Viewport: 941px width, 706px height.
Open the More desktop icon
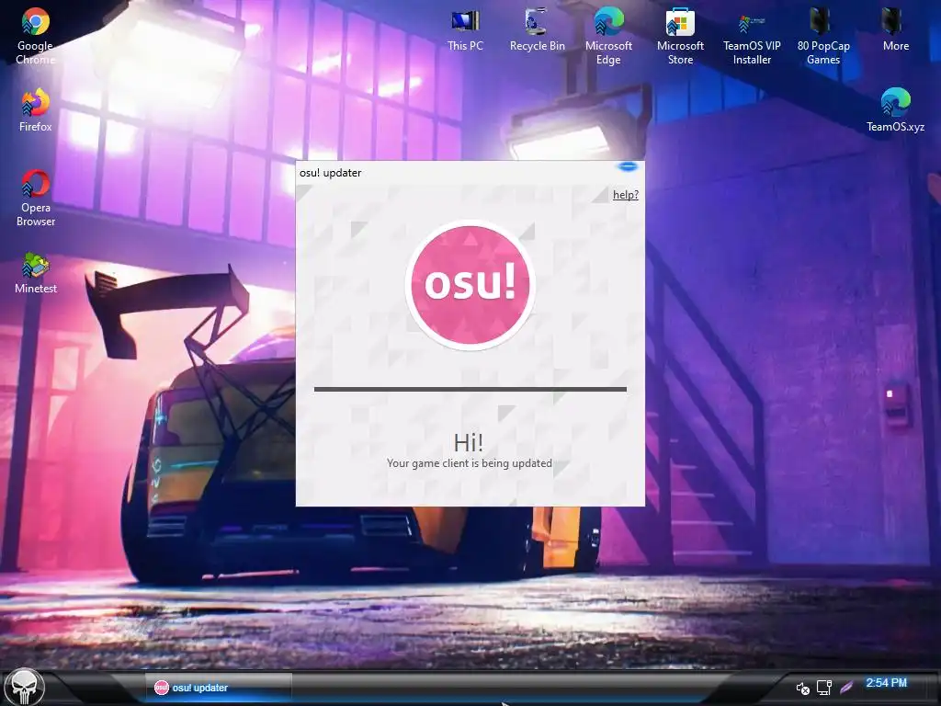pyautogui.click(x=895, y=30)
